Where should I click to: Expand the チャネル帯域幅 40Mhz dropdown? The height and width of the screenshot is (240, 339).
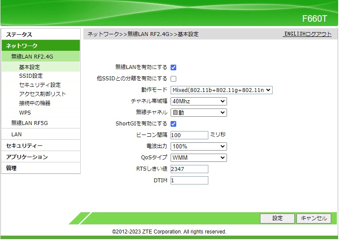point(198,101)
